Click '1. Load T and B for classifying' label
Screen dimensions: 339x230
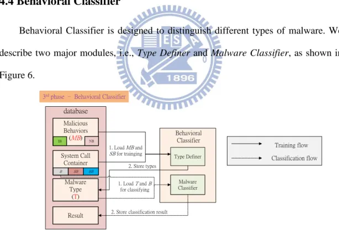(135, 187)
